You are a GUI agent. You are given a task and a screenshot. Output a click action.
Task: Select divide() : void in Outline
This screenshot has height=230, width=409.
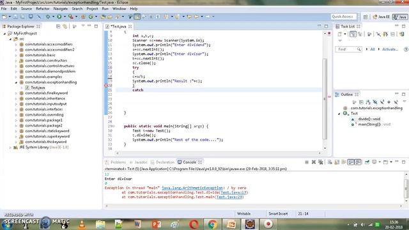coord(369,119)
